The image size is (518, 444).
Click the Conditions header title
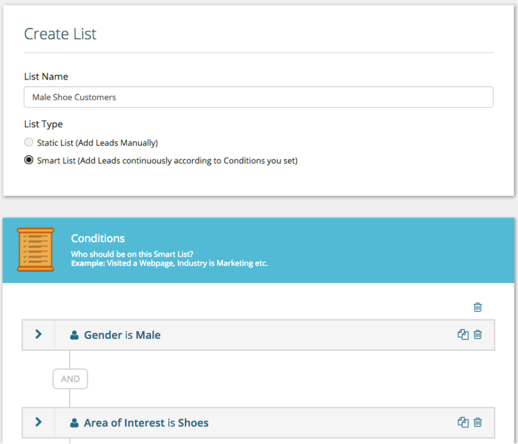(x=98, y=238)
